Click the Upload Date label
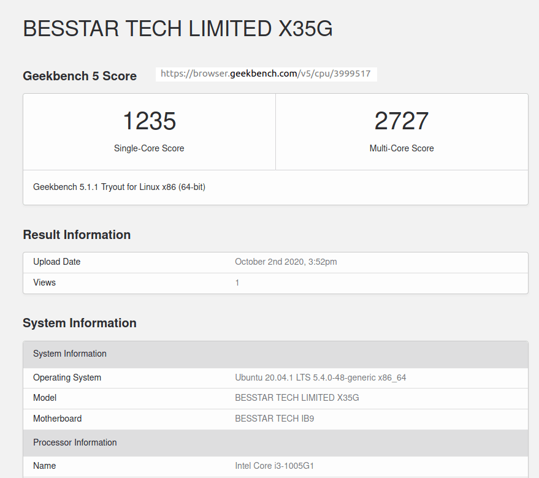This screenshot has width=539, height=478. point(56,262)
